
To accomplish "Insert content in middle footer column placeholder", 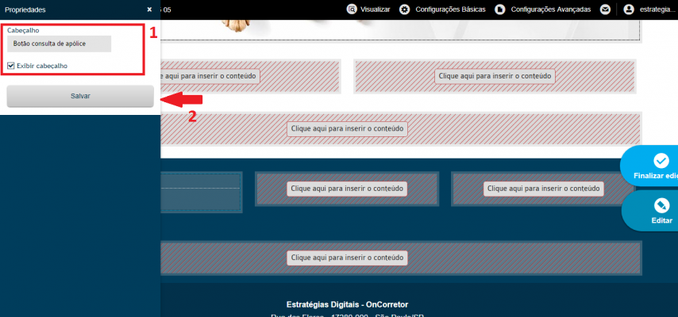I will point(347,189).
